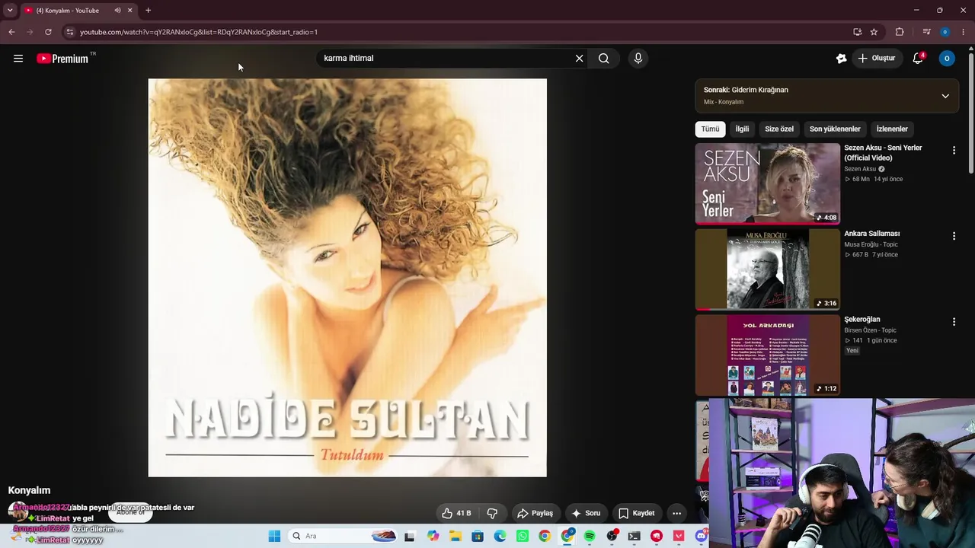The image size is (975, 548).
Task: Select the İzlenenler filter chip
Action: [x=892, y=129]
